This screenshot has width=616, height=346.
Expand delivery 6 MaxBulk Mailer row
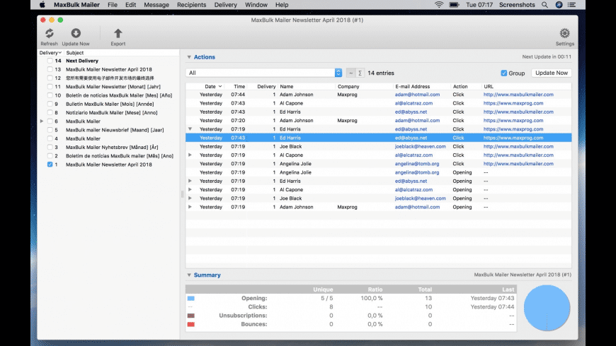tap(42, 121)
